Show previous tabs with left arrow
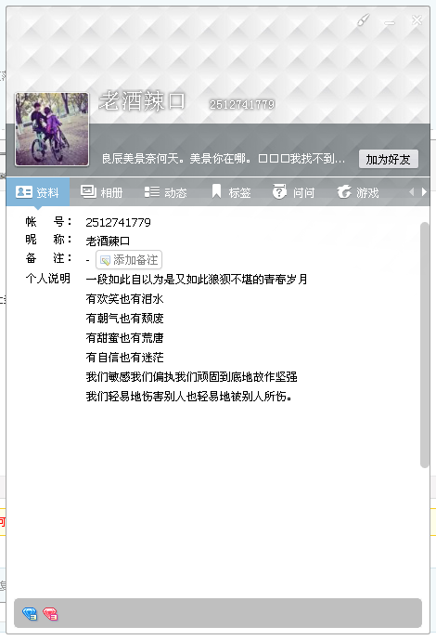The height and width of the screenshot is (640, 436). 412,192
